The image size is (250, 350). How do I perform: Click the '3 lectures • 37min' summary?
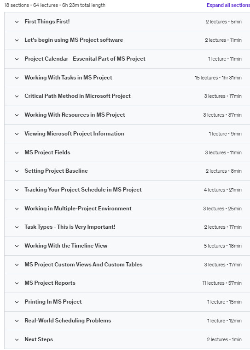(222, 115)
